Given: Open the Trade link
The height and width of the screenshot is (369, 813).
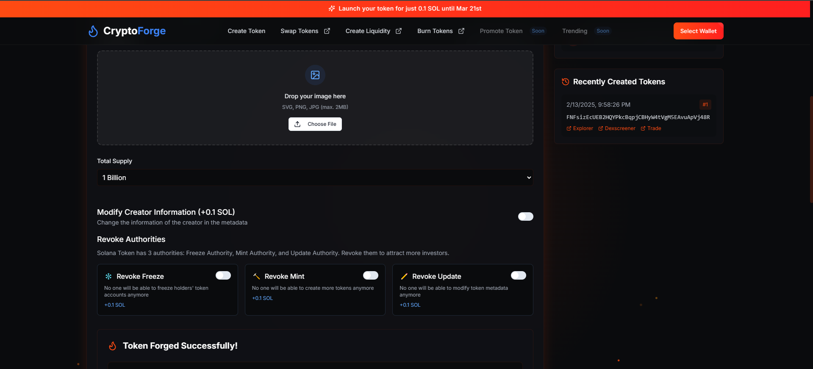Looking at the screenshot, I should point(651,128).
